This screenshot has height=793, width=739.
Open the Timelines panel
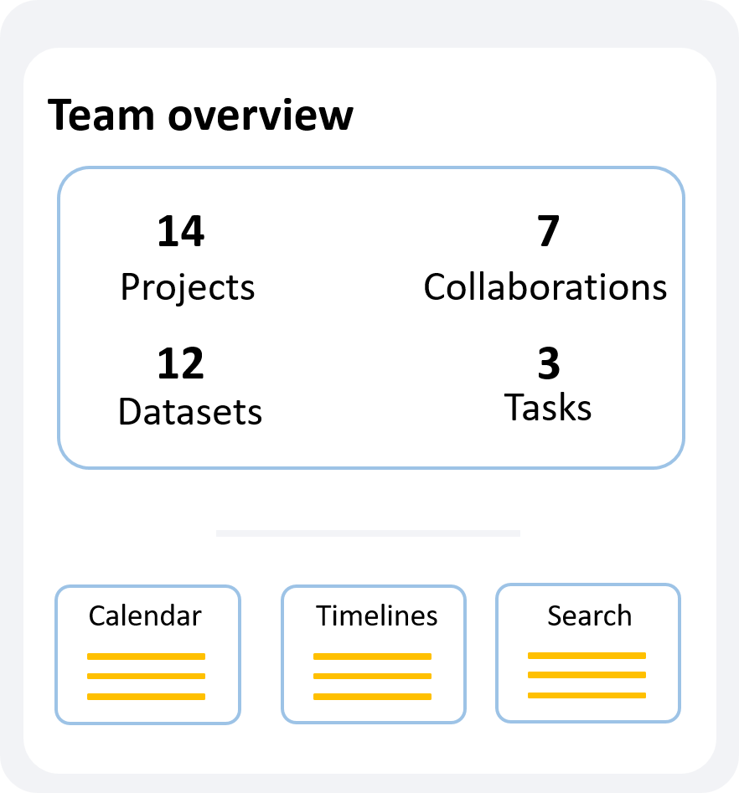[371, 653]
